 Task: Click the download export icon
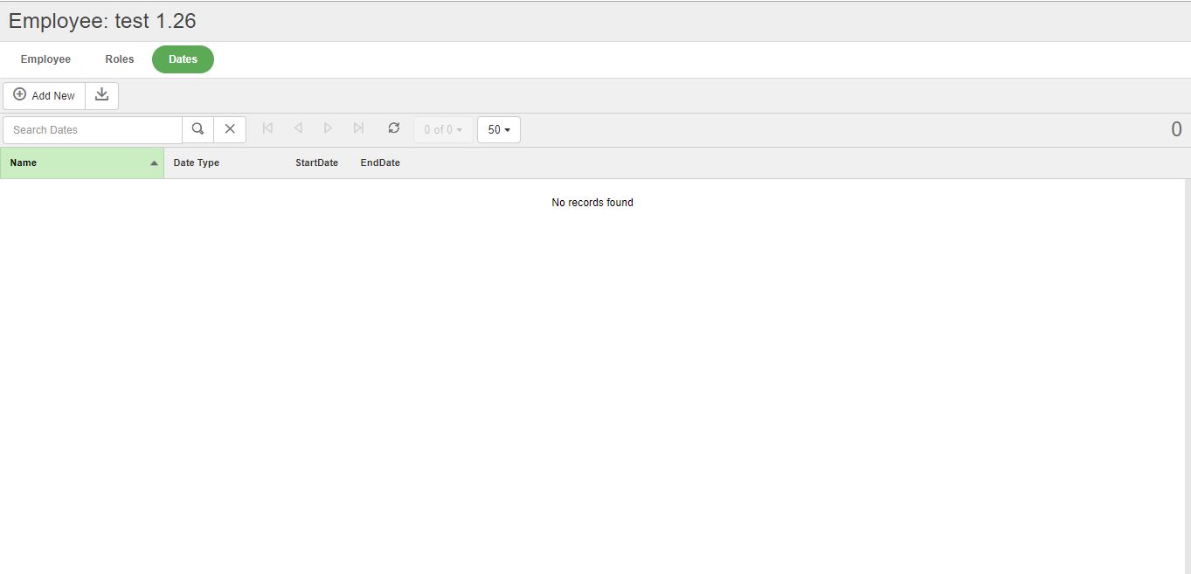101,95
